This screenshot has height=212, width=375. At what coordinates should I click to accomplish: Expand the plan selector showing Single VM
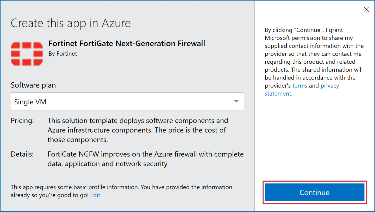[127, 101]
